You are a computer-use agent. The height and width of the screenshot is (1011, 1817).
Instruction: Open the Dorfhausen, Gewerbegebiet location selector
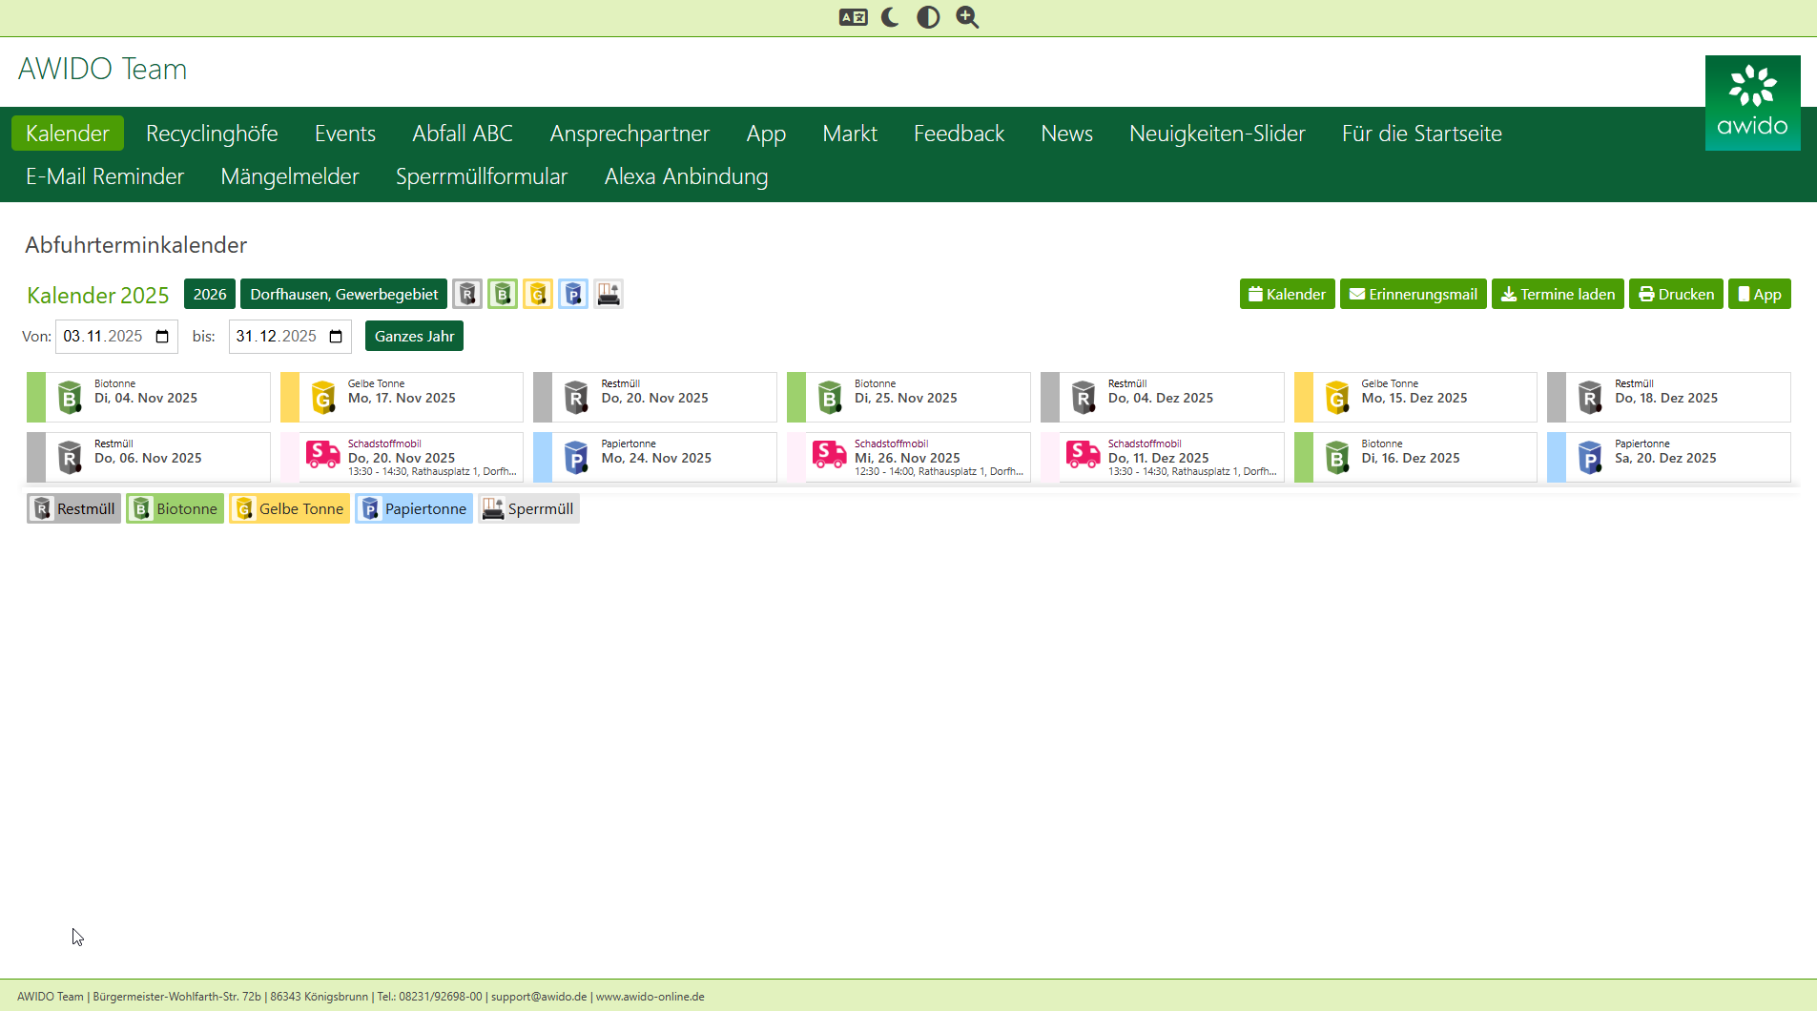coord(343,295)
